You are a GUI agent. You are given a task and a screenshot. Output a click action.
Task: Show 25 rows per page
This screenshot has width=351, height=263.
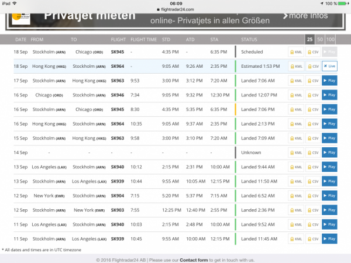309,39
